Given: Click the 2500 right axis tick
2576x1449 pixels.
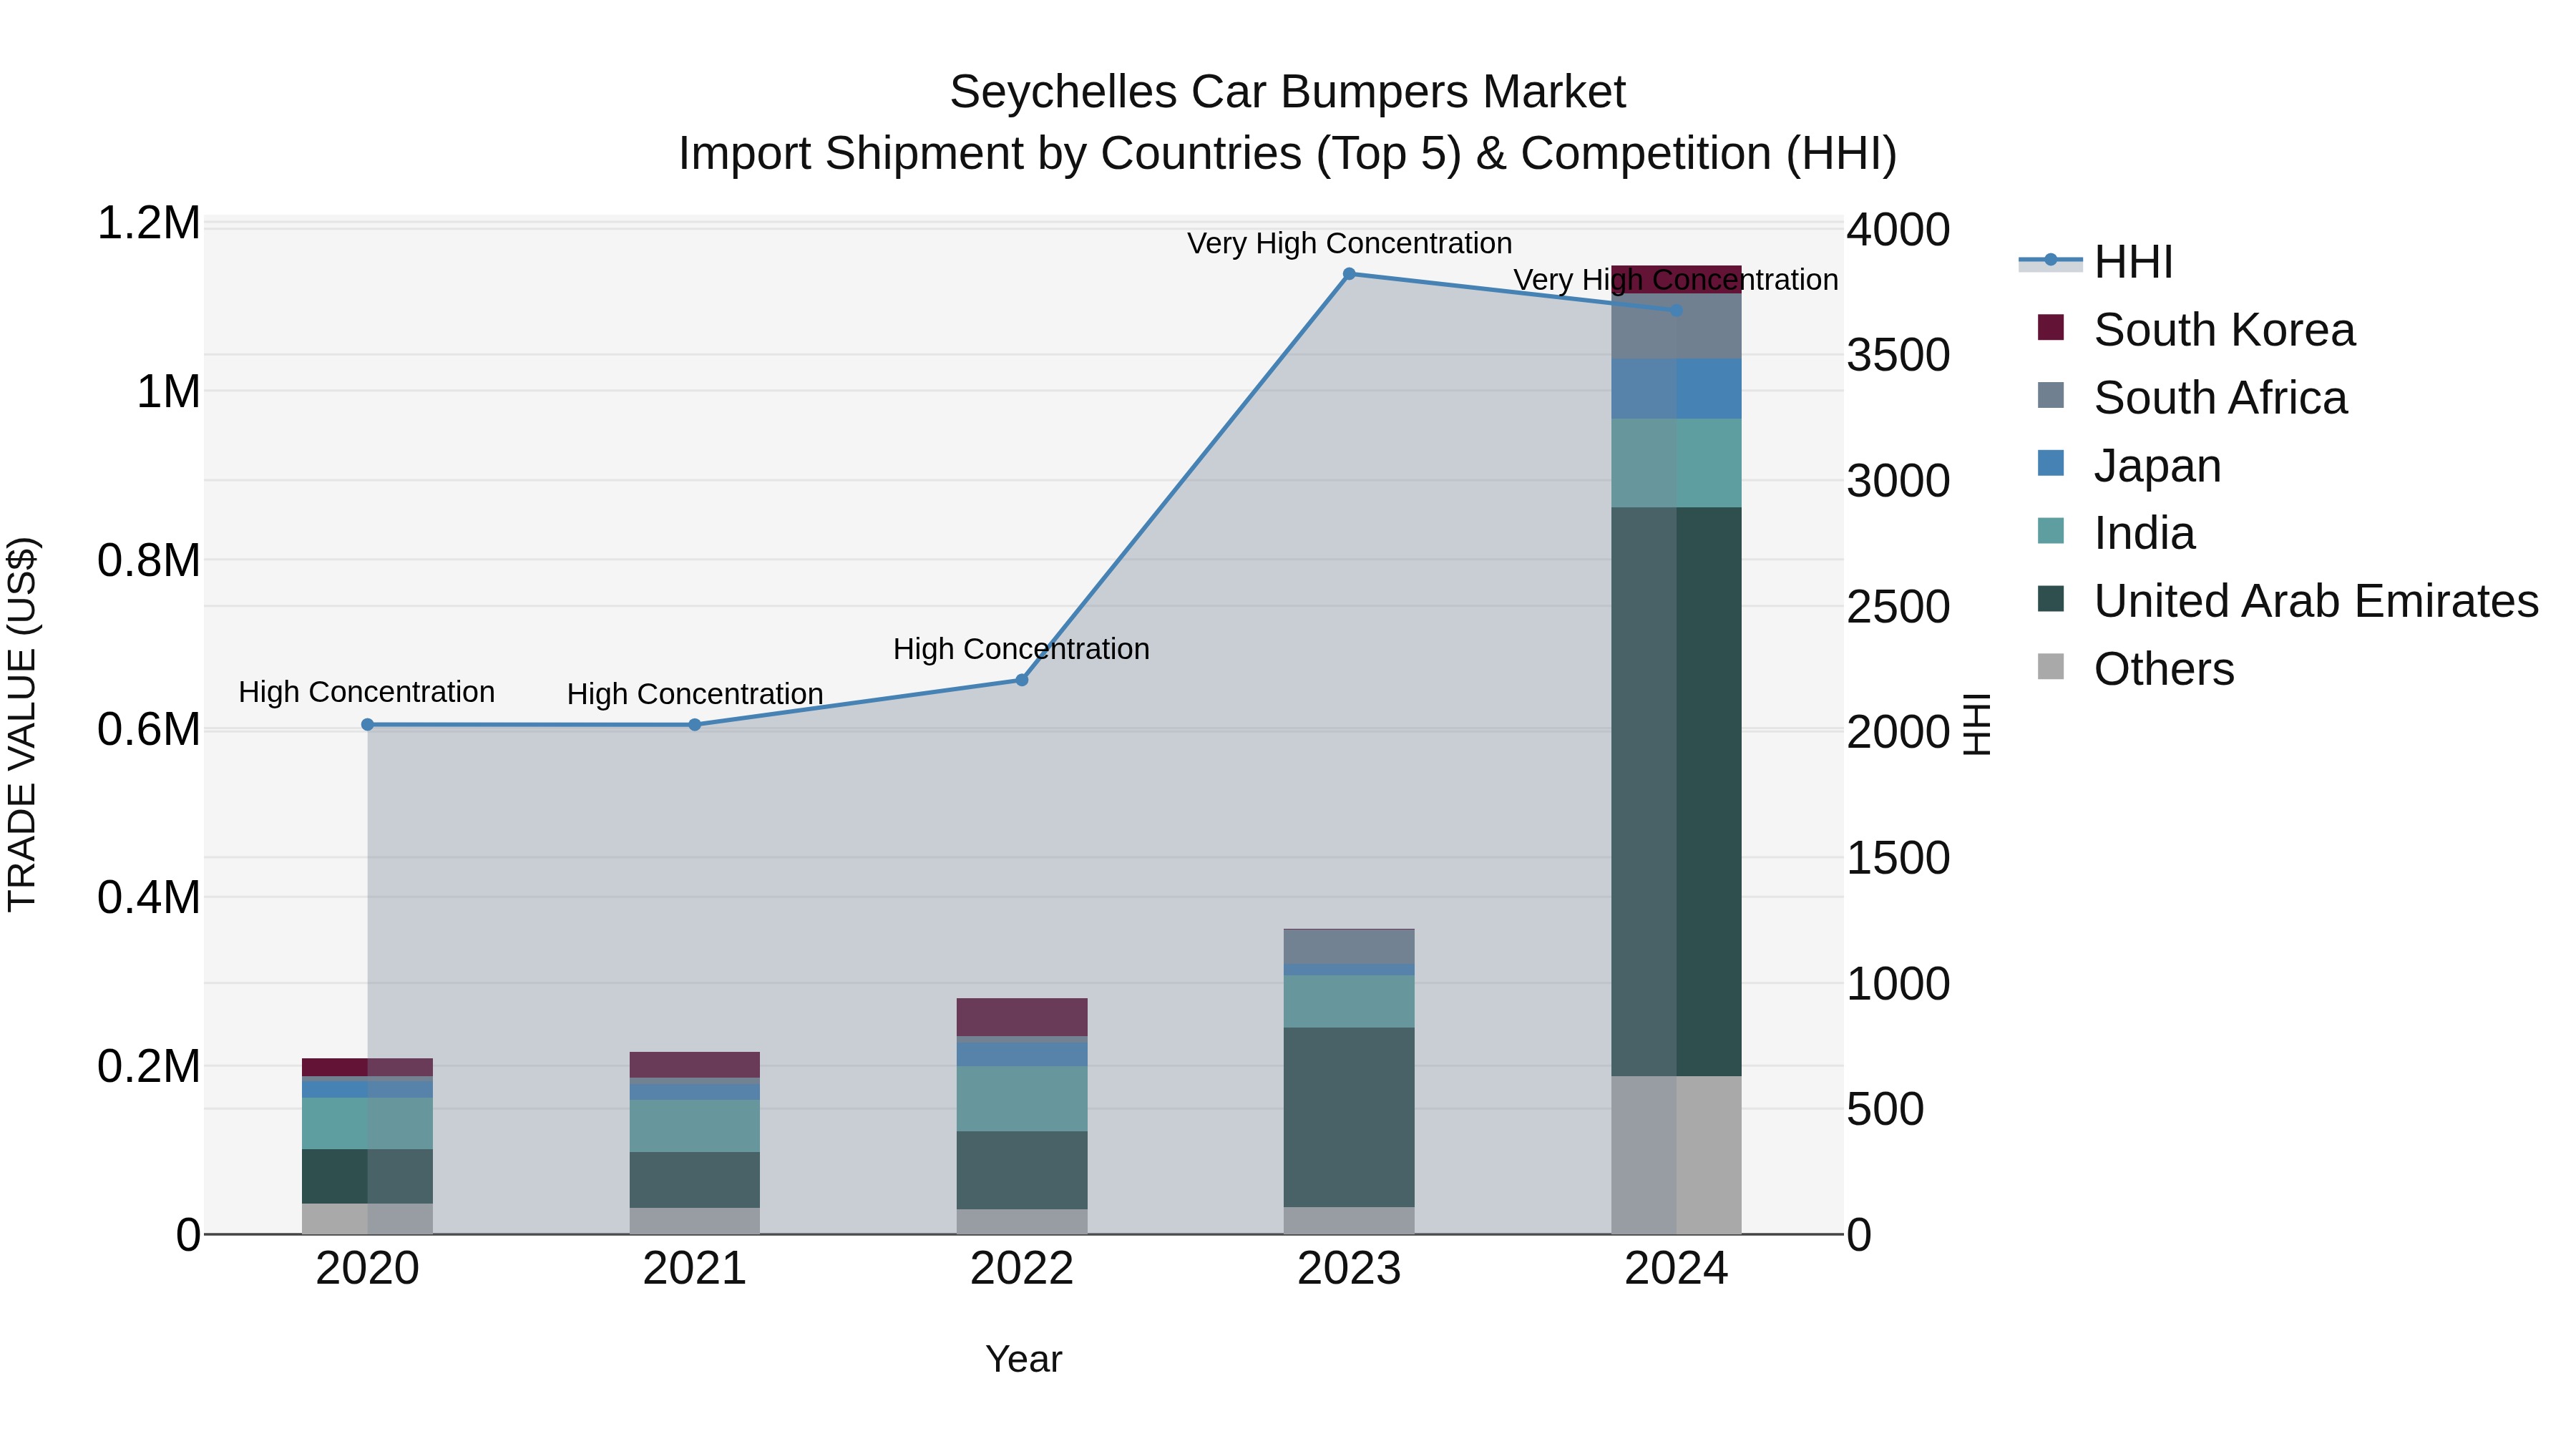Looking at the screenshot, I should 1898,607.
